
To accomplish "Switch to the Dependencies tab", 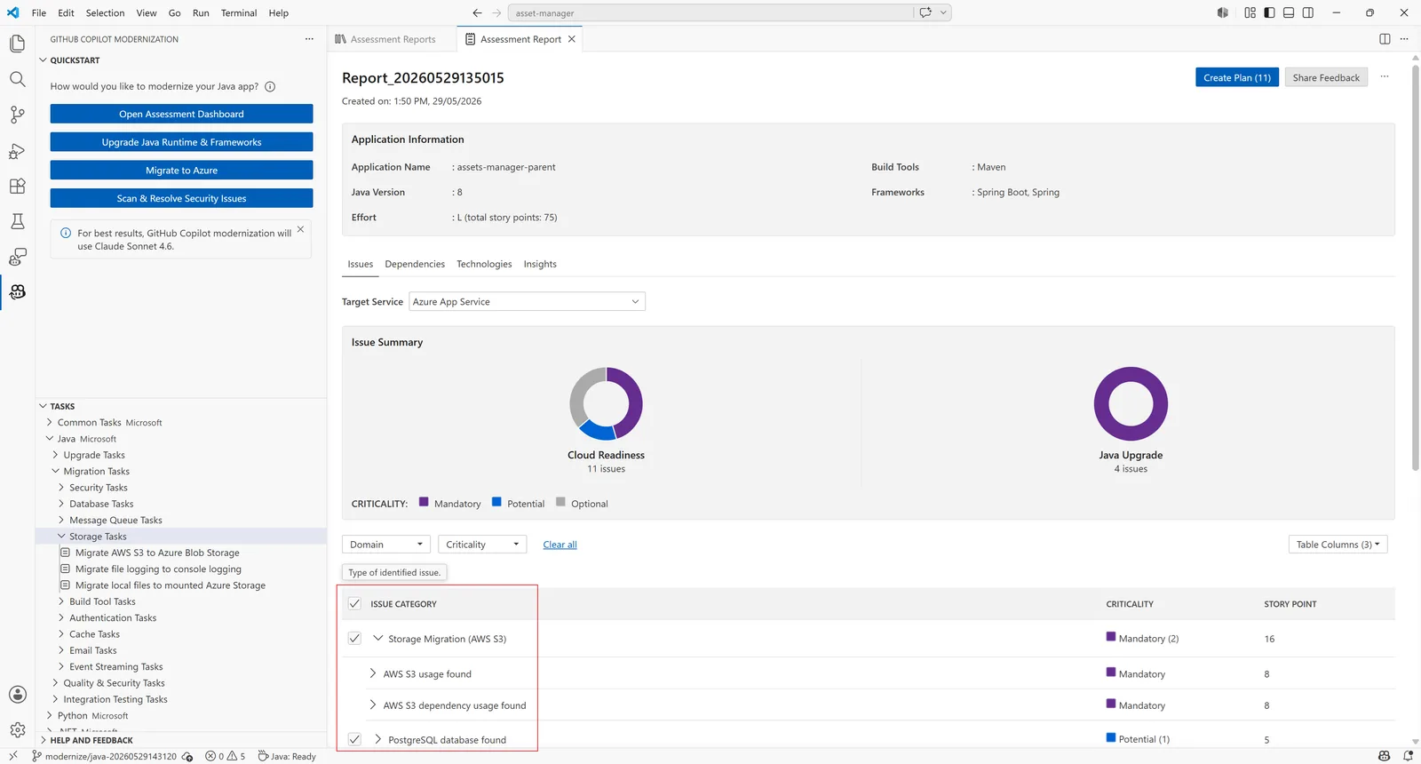I will click(415, 265).
